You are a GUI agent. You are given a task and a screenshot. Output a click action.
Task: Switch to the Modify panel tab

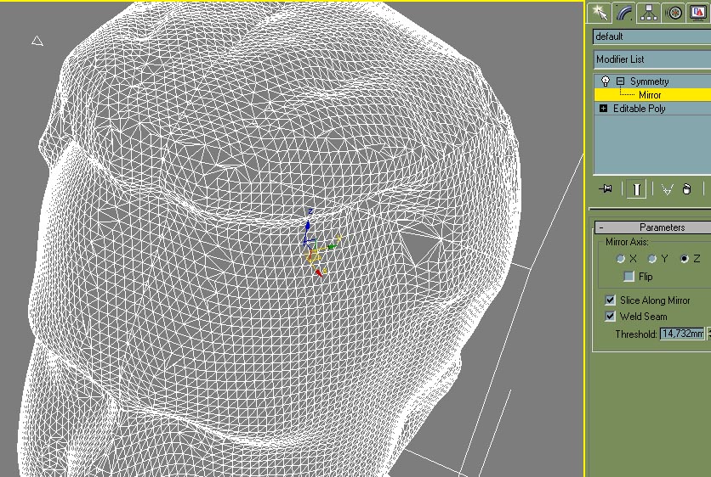click(624, 12)
